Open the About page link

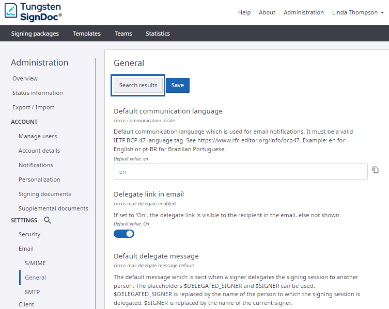267,12
